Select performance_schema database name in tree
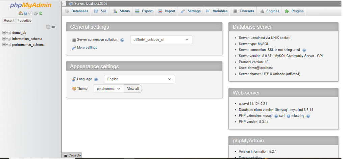 pyautogui.click(x=28, y=45)
